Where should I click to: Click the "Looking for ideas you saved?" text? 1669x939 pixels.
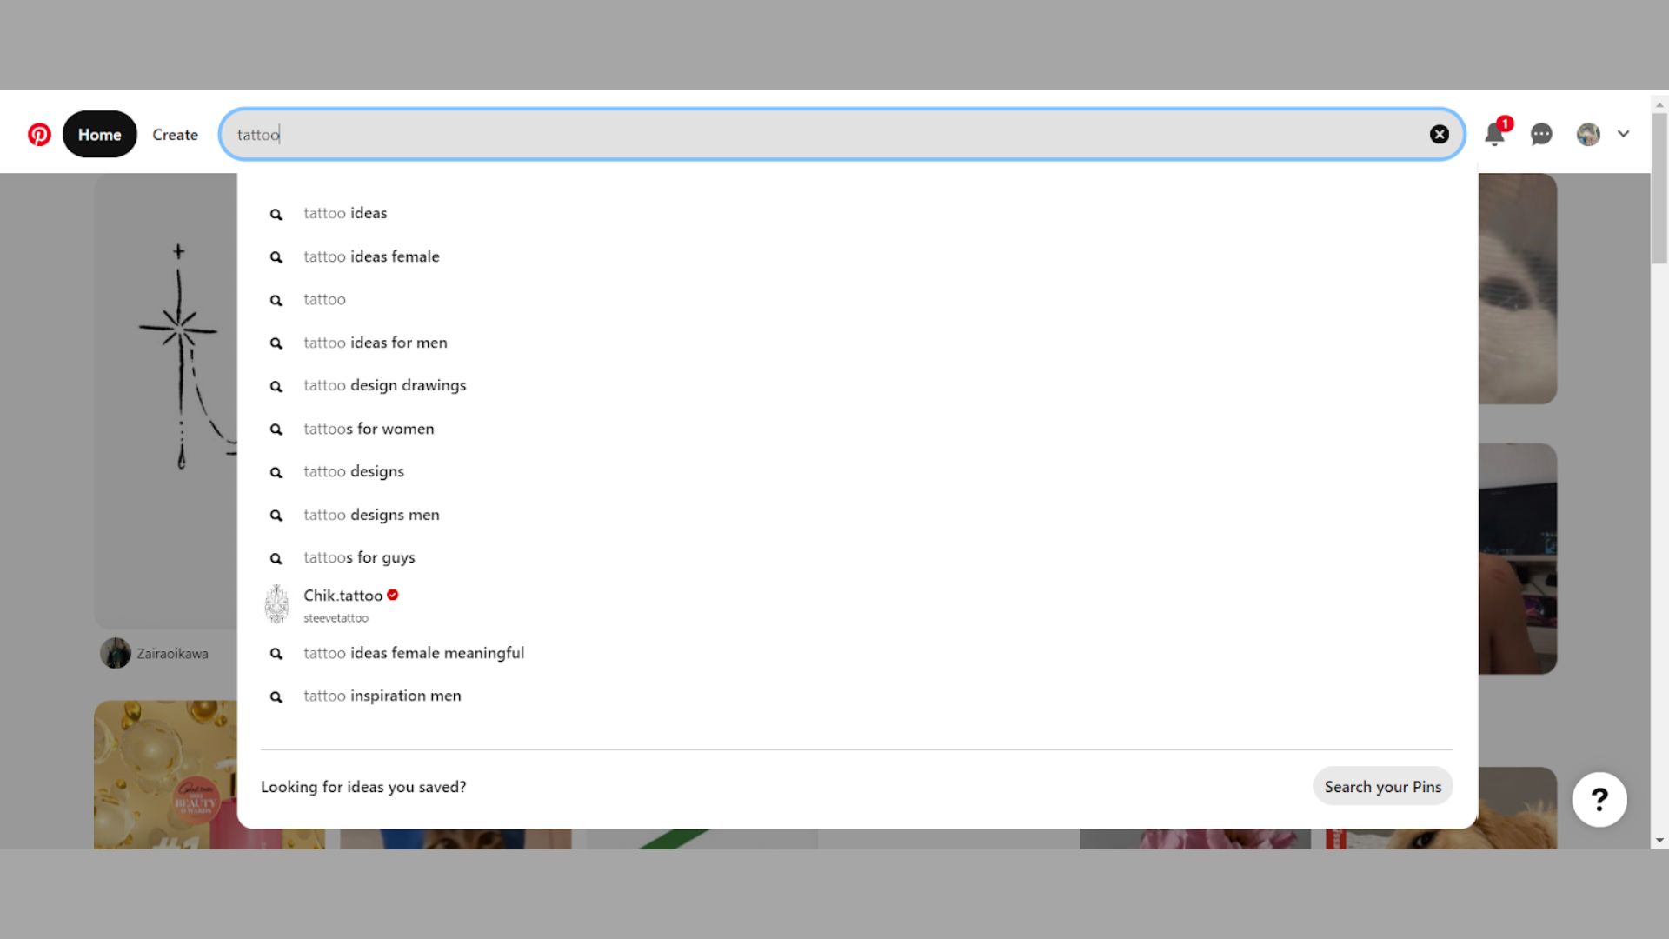pyautogui.click(x=363, y=787)
